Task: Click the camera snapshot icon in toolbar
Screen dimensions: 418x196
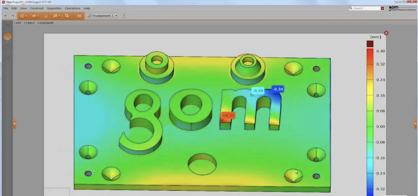Action: [x=79, y=16]
